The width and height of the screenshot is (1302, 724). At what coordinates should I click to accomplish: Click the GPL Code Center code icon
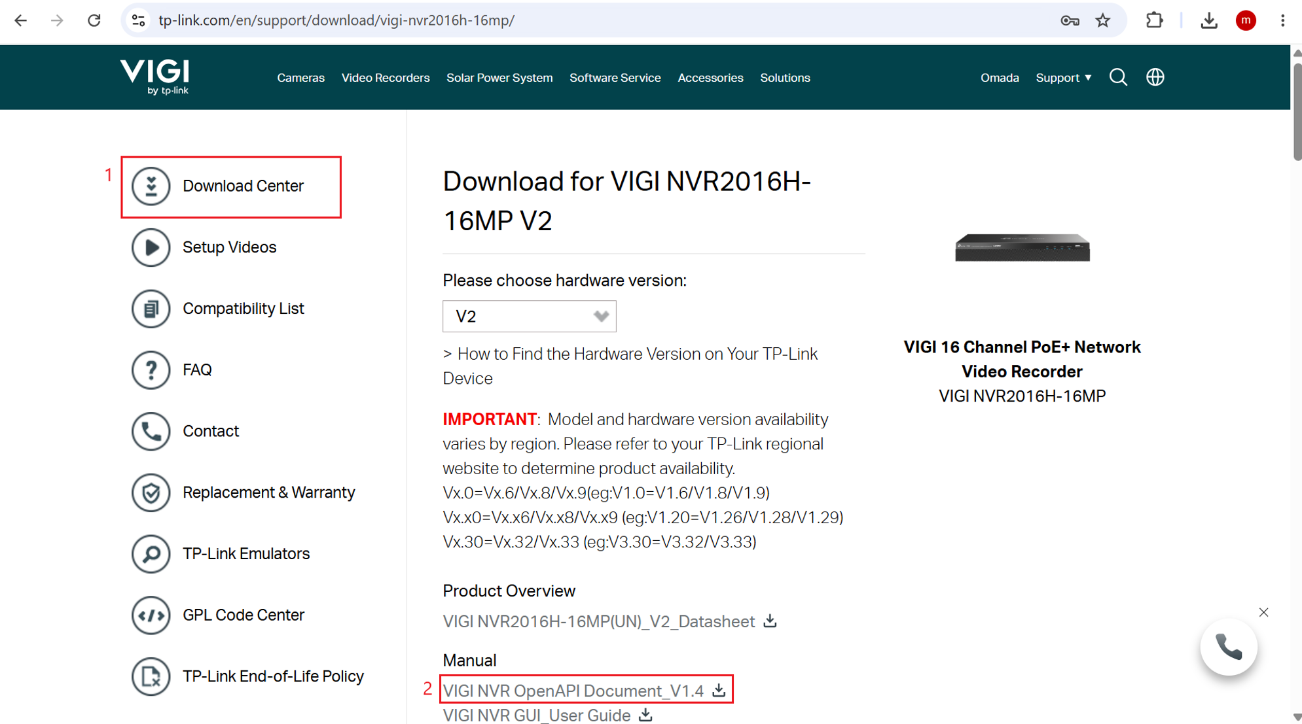tap(151, 615)
